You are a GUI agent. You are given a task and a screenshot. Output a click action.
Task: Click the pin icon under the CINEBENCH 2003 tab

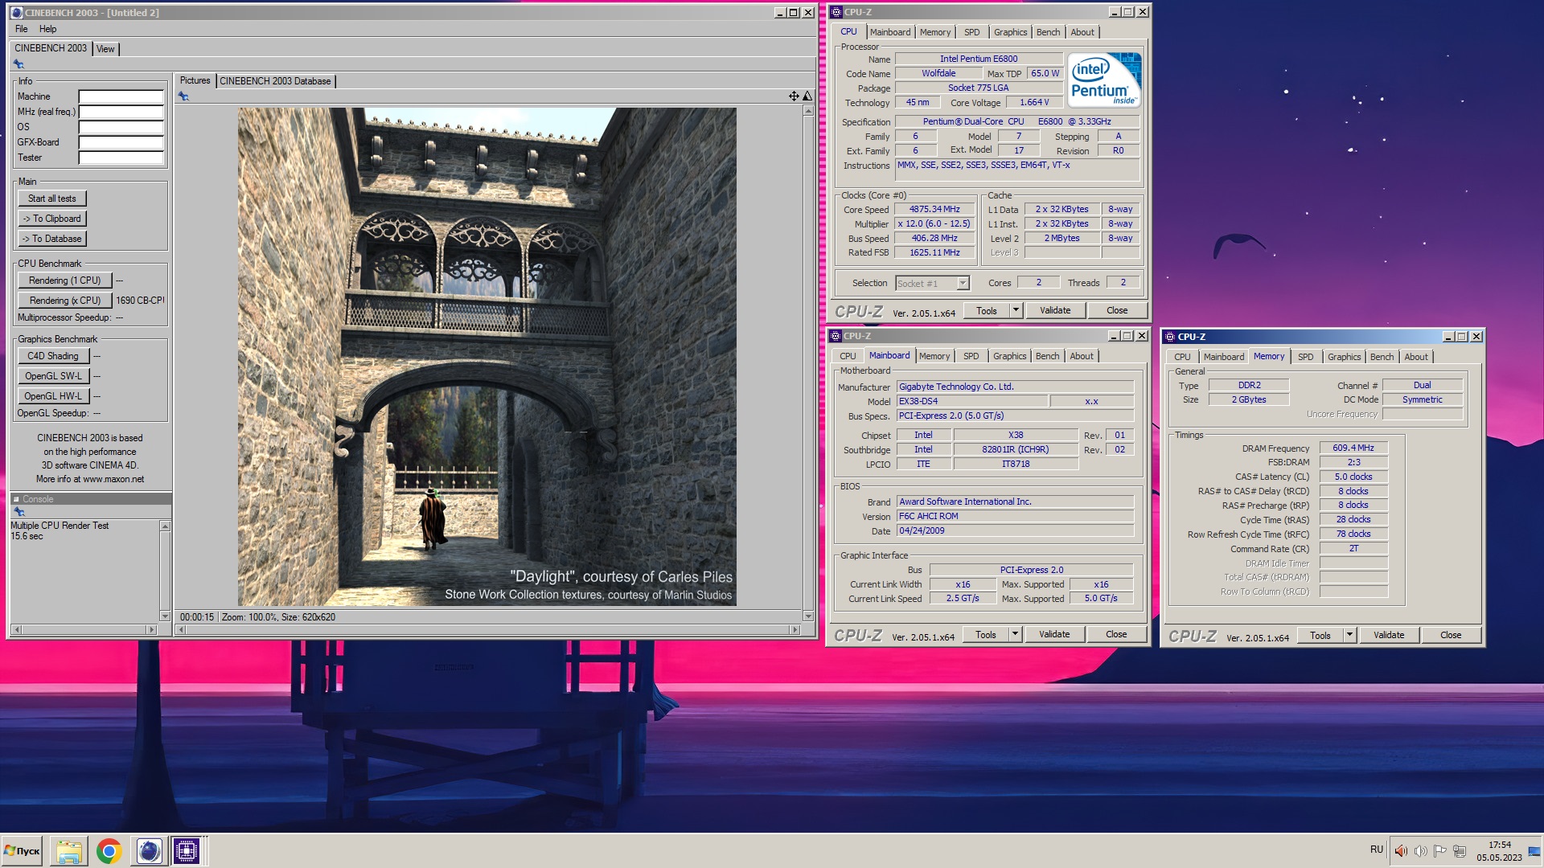(x=18, y=64)
